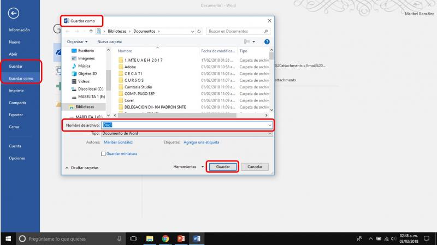Open the Organizar dropdown menu

(77, 42)
